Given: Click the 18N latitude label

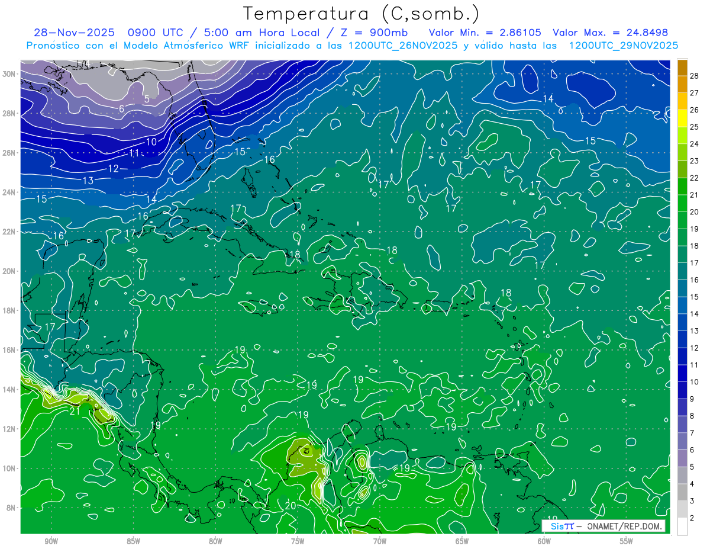Looking at the screenshot, I should (10, 310).
